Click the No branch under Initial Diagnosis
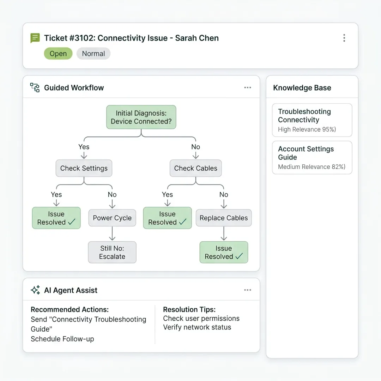 (x=195, y=147)
